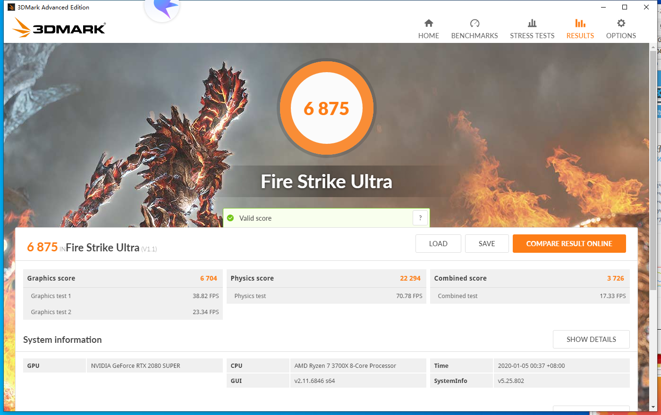
Task: Click 38.82 FPS value
Action: [206, 296]
